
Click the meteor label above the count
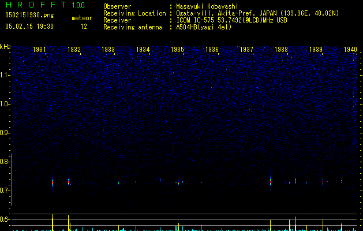click(82, 18)
